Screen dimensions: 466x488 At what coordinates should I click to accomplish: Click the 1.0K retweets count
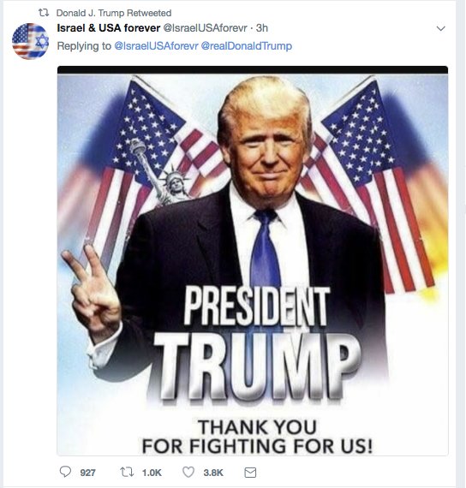pos(152,473)
